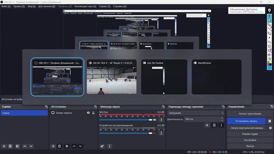Delete selected scene with trash icon in Сцены

click(10, 146)
